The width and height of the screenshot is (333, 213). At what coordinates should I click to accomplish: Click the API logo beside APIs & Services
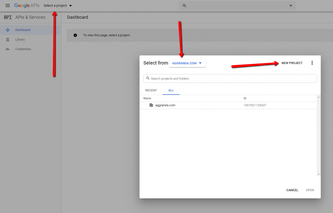(7, 17)
